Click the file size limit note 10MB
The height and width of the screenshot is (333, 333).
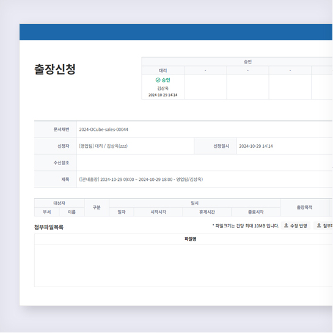point(246,225)
